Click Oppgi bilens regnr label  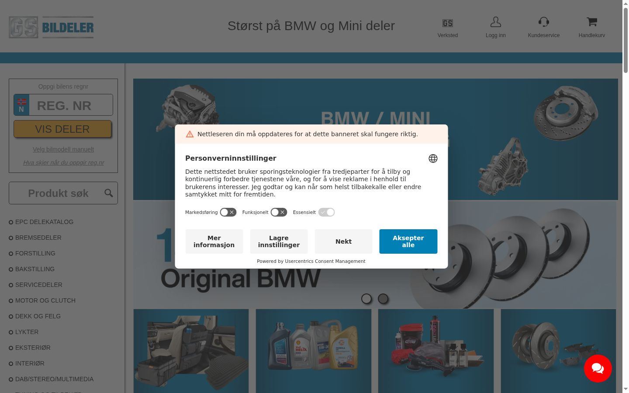coord(63,86)
